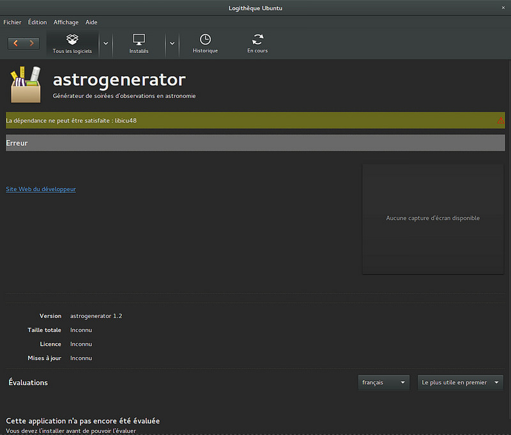Viewport: 511px width, 435px height.
Task: Open the Édition menu
Action: coord(38,22)
